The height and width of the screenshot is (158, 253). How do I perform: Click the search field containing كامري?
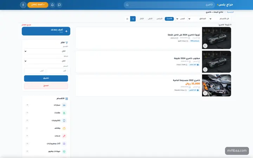pyautogui.click(x=169, y=5)
